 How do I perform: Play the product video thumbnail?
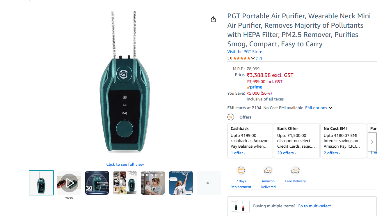[69, 183]
